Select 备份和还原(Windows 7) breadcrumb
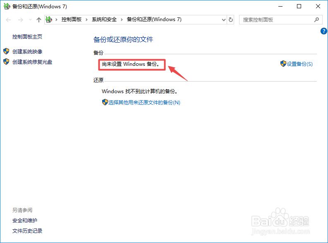Viewport: 328px width, 243px height. [x=154, y=19]
